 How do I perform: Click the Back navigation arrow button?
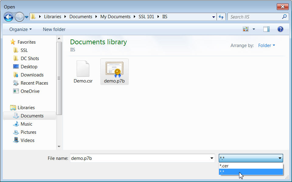pyautogui.click(x=9, y=17)
